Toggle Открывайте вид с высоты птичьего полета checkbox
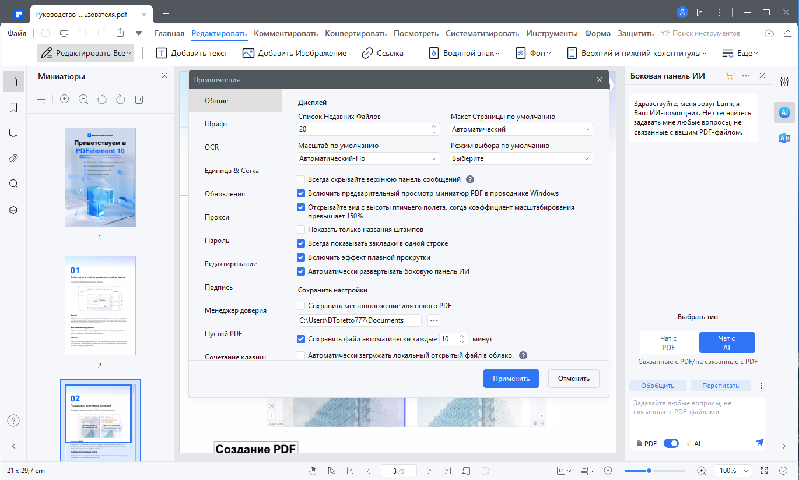Screen dimensions: 799x480 [x=301, y=207]
